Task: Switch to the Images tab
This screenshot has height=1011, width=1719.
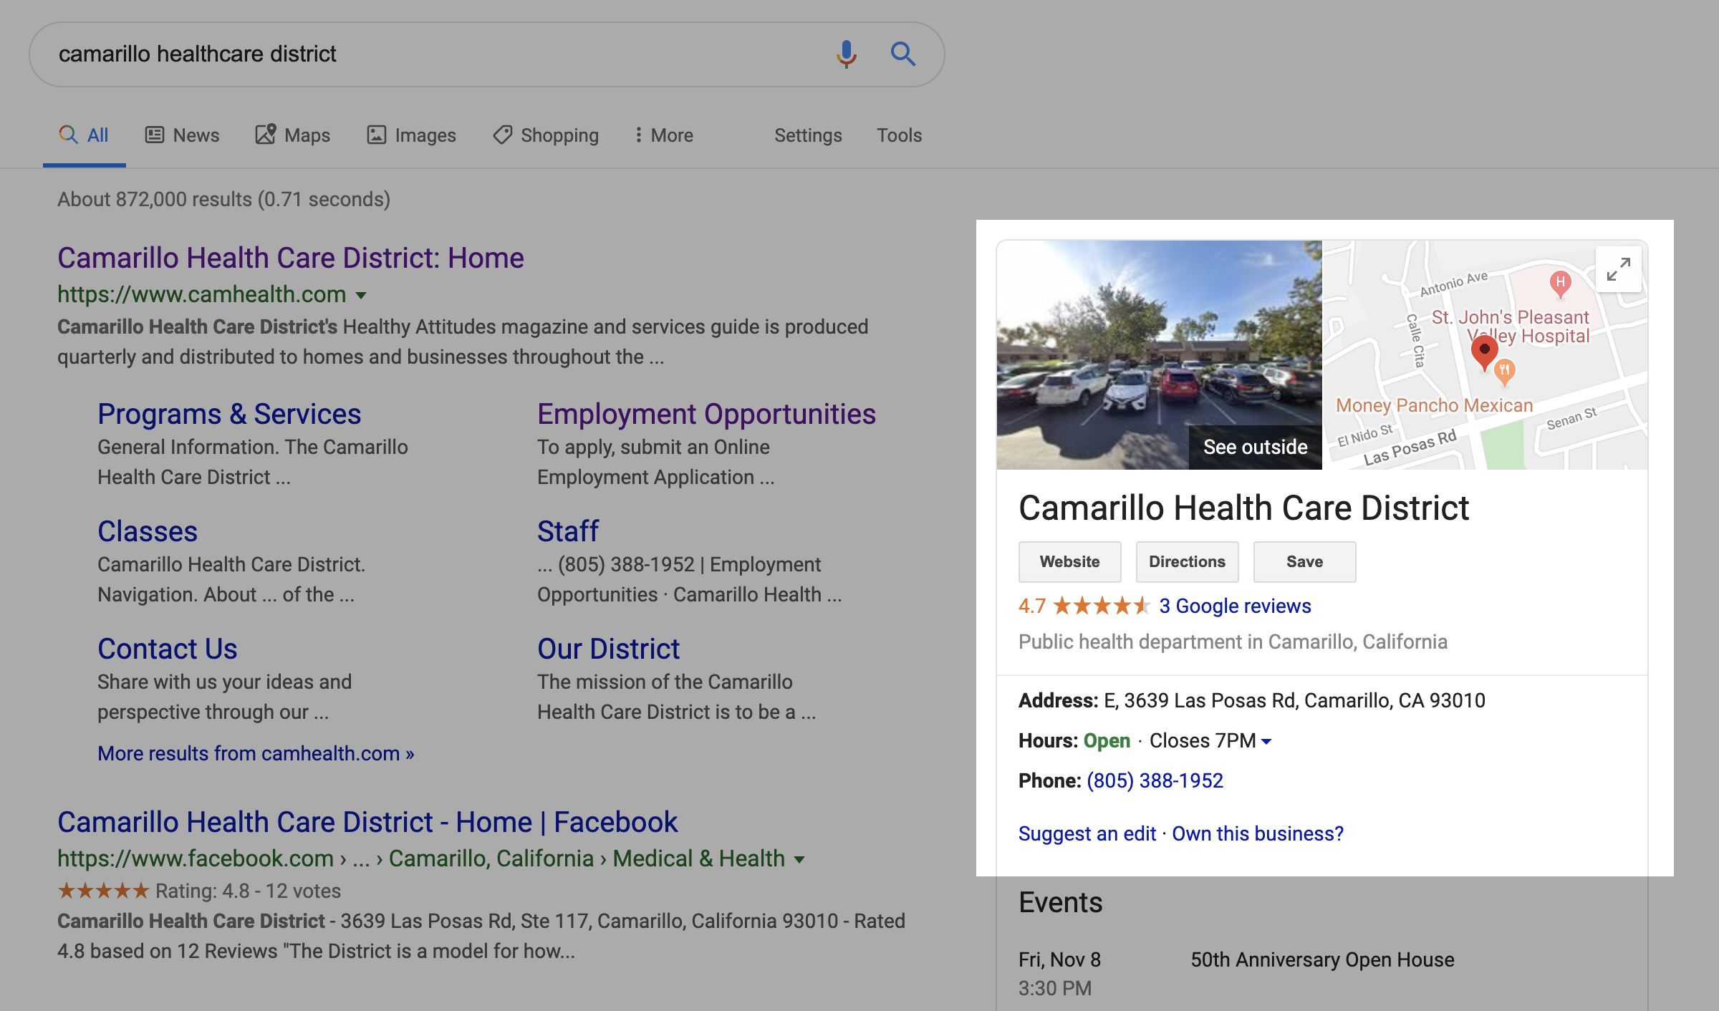Action: coord(411,135)
